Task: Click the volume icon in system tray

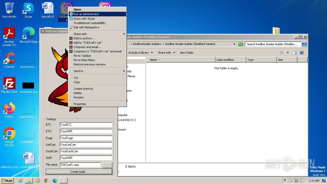Action: pyautogui.click(x=290, y=181)
